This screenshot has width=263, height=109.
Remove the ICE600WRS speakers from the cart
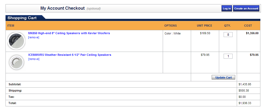click(x=34, y=59)
